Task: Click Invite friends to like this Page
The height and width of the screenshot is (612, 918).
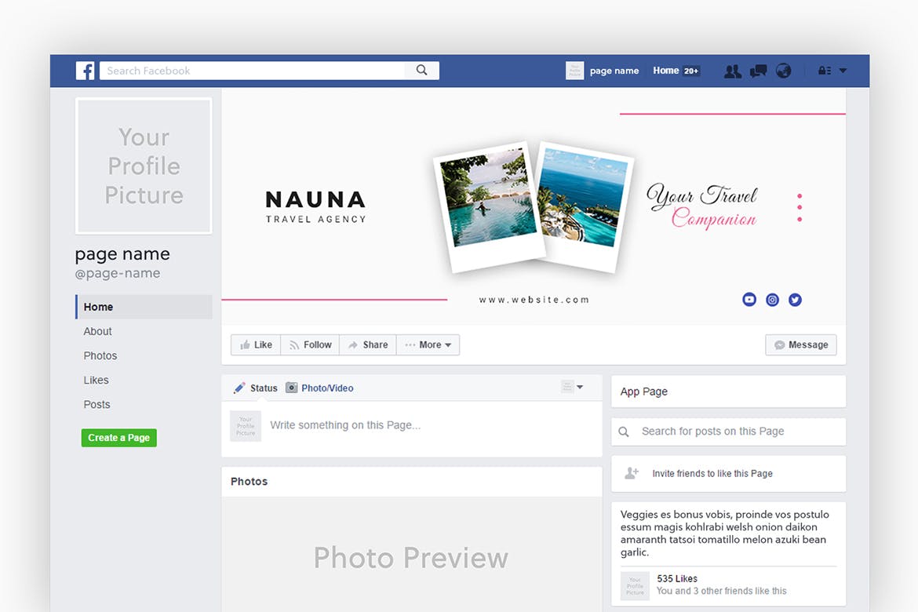Action: point(712,473)
